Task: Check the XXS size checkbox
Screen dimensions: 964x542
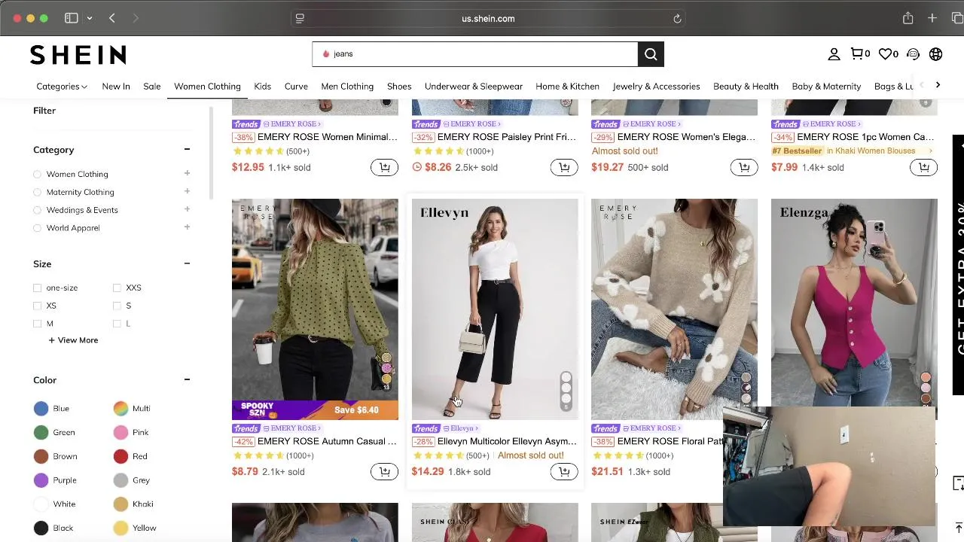Action: 117,288
